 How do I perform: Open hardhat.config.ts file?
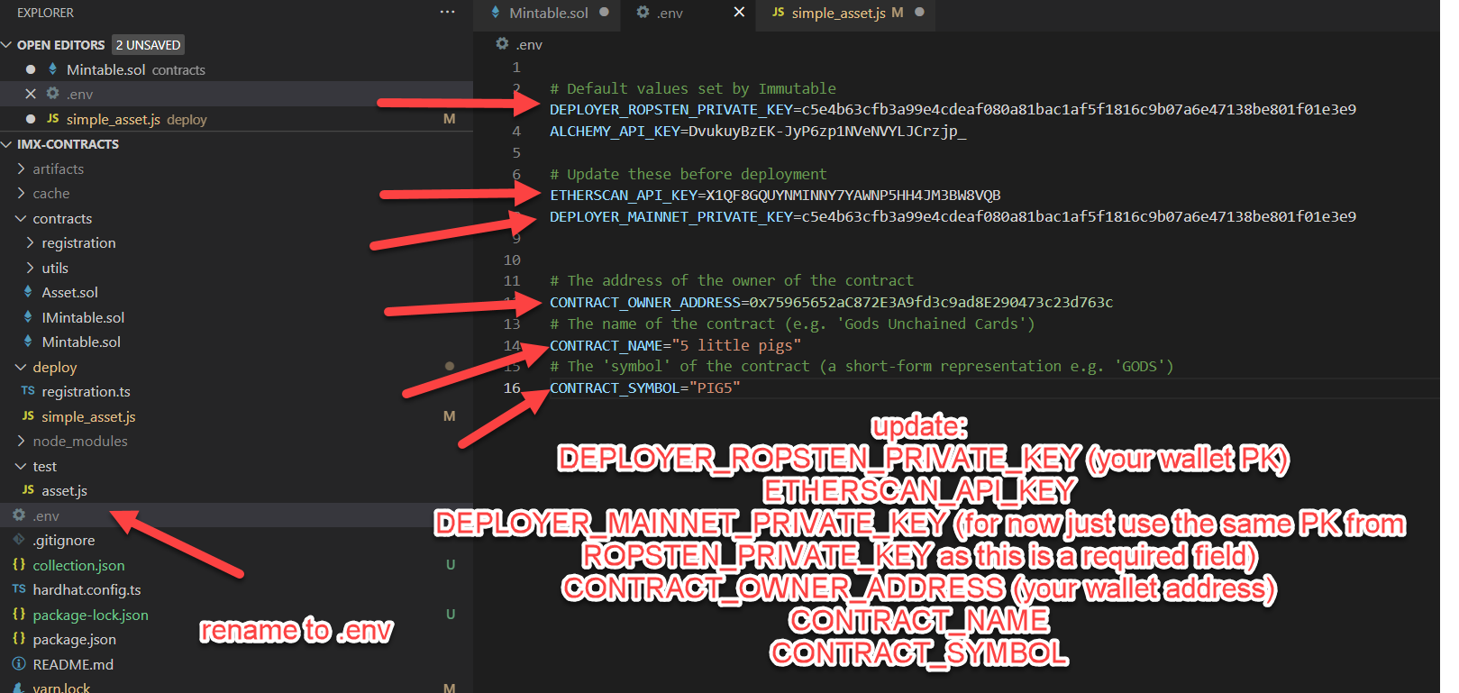[87, 589]
